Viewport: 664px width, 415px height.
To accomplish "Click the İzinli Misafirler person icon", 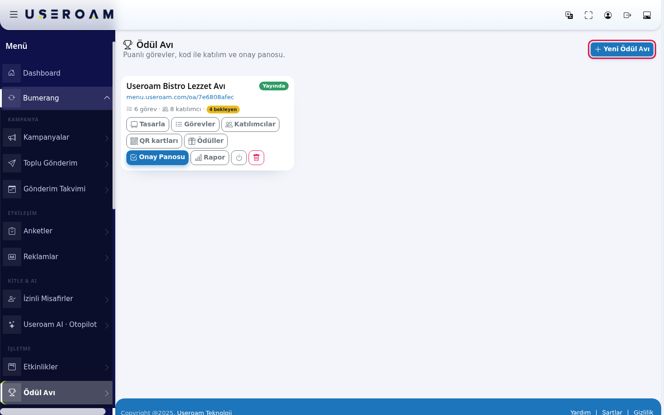I will pyautogui.click(x=12, y=299).
